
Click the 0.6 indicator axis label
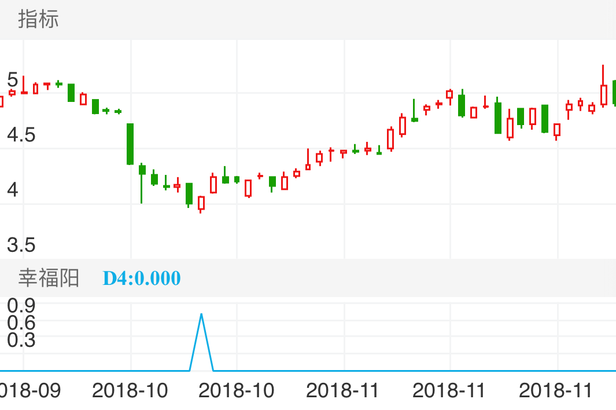click(21, 322)
